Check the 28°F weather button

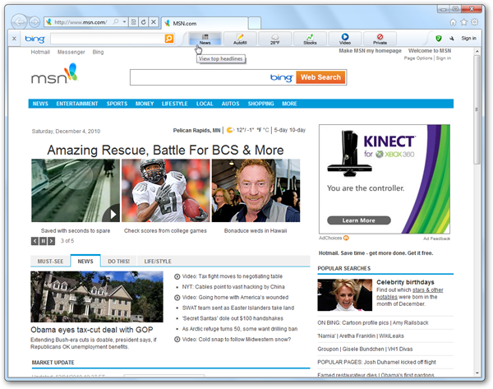[274, 39]
